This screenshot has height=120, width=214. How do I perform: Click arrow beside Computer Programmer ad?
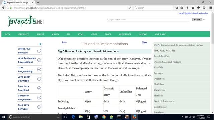[39, 98]
